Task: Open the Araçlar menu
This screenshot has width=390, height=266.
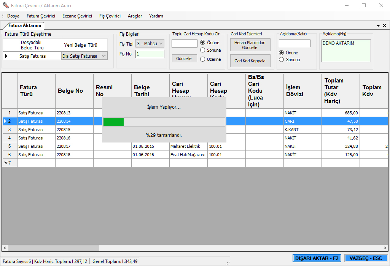Action: (135, 16)
